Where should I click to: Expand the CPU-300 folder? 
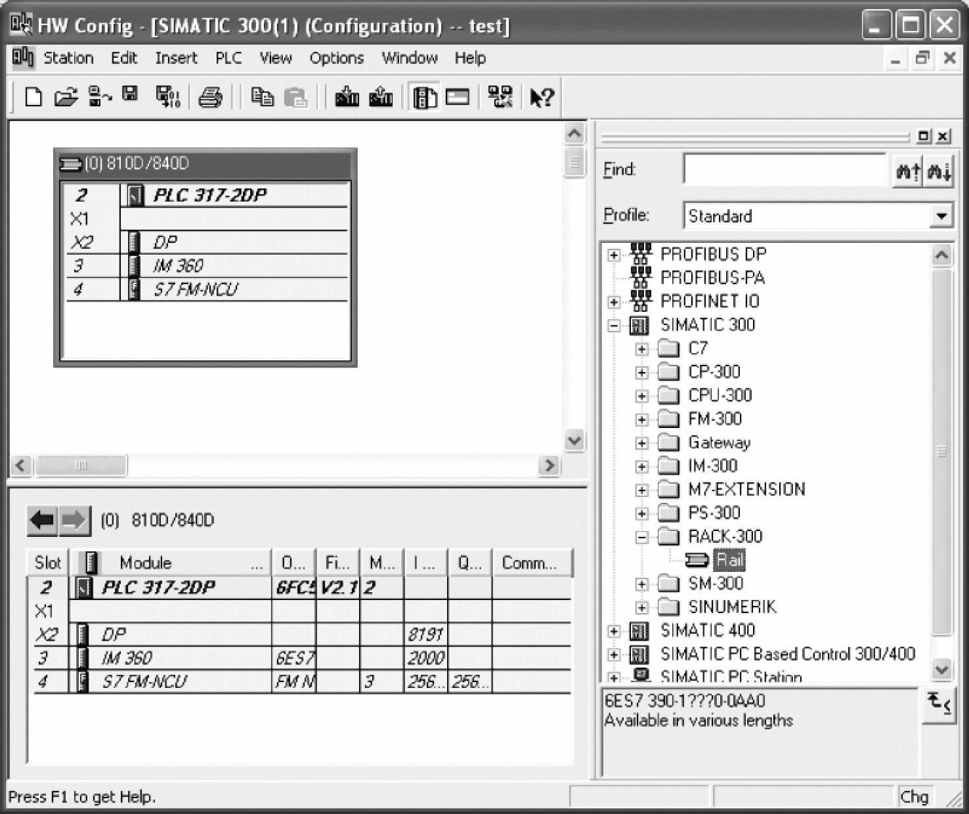(x=642, y=396)
